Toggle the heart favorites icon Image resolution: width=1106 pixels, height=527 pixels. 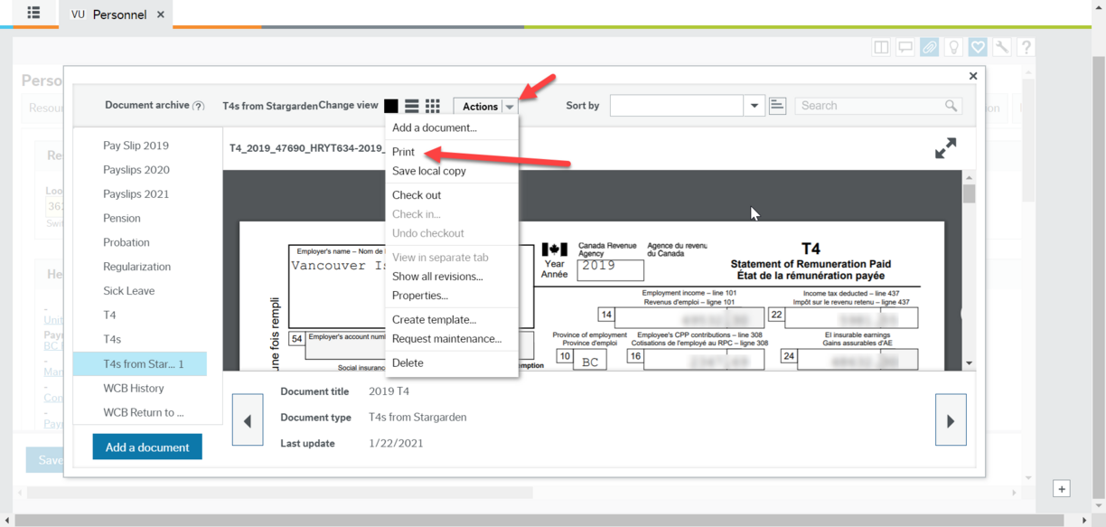pos(977,46)
